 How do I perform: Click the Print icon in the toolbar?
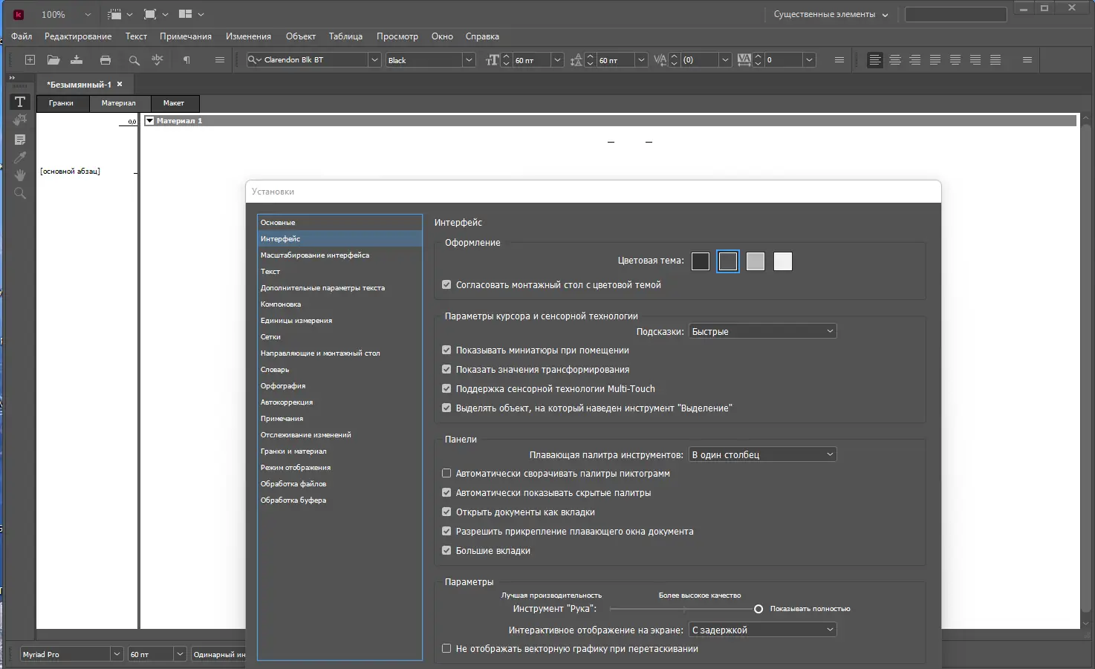(105, 60)
